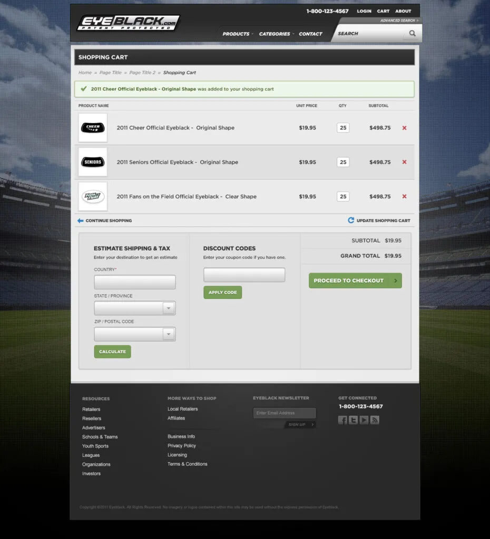Click the discount coupon code field

244,275
